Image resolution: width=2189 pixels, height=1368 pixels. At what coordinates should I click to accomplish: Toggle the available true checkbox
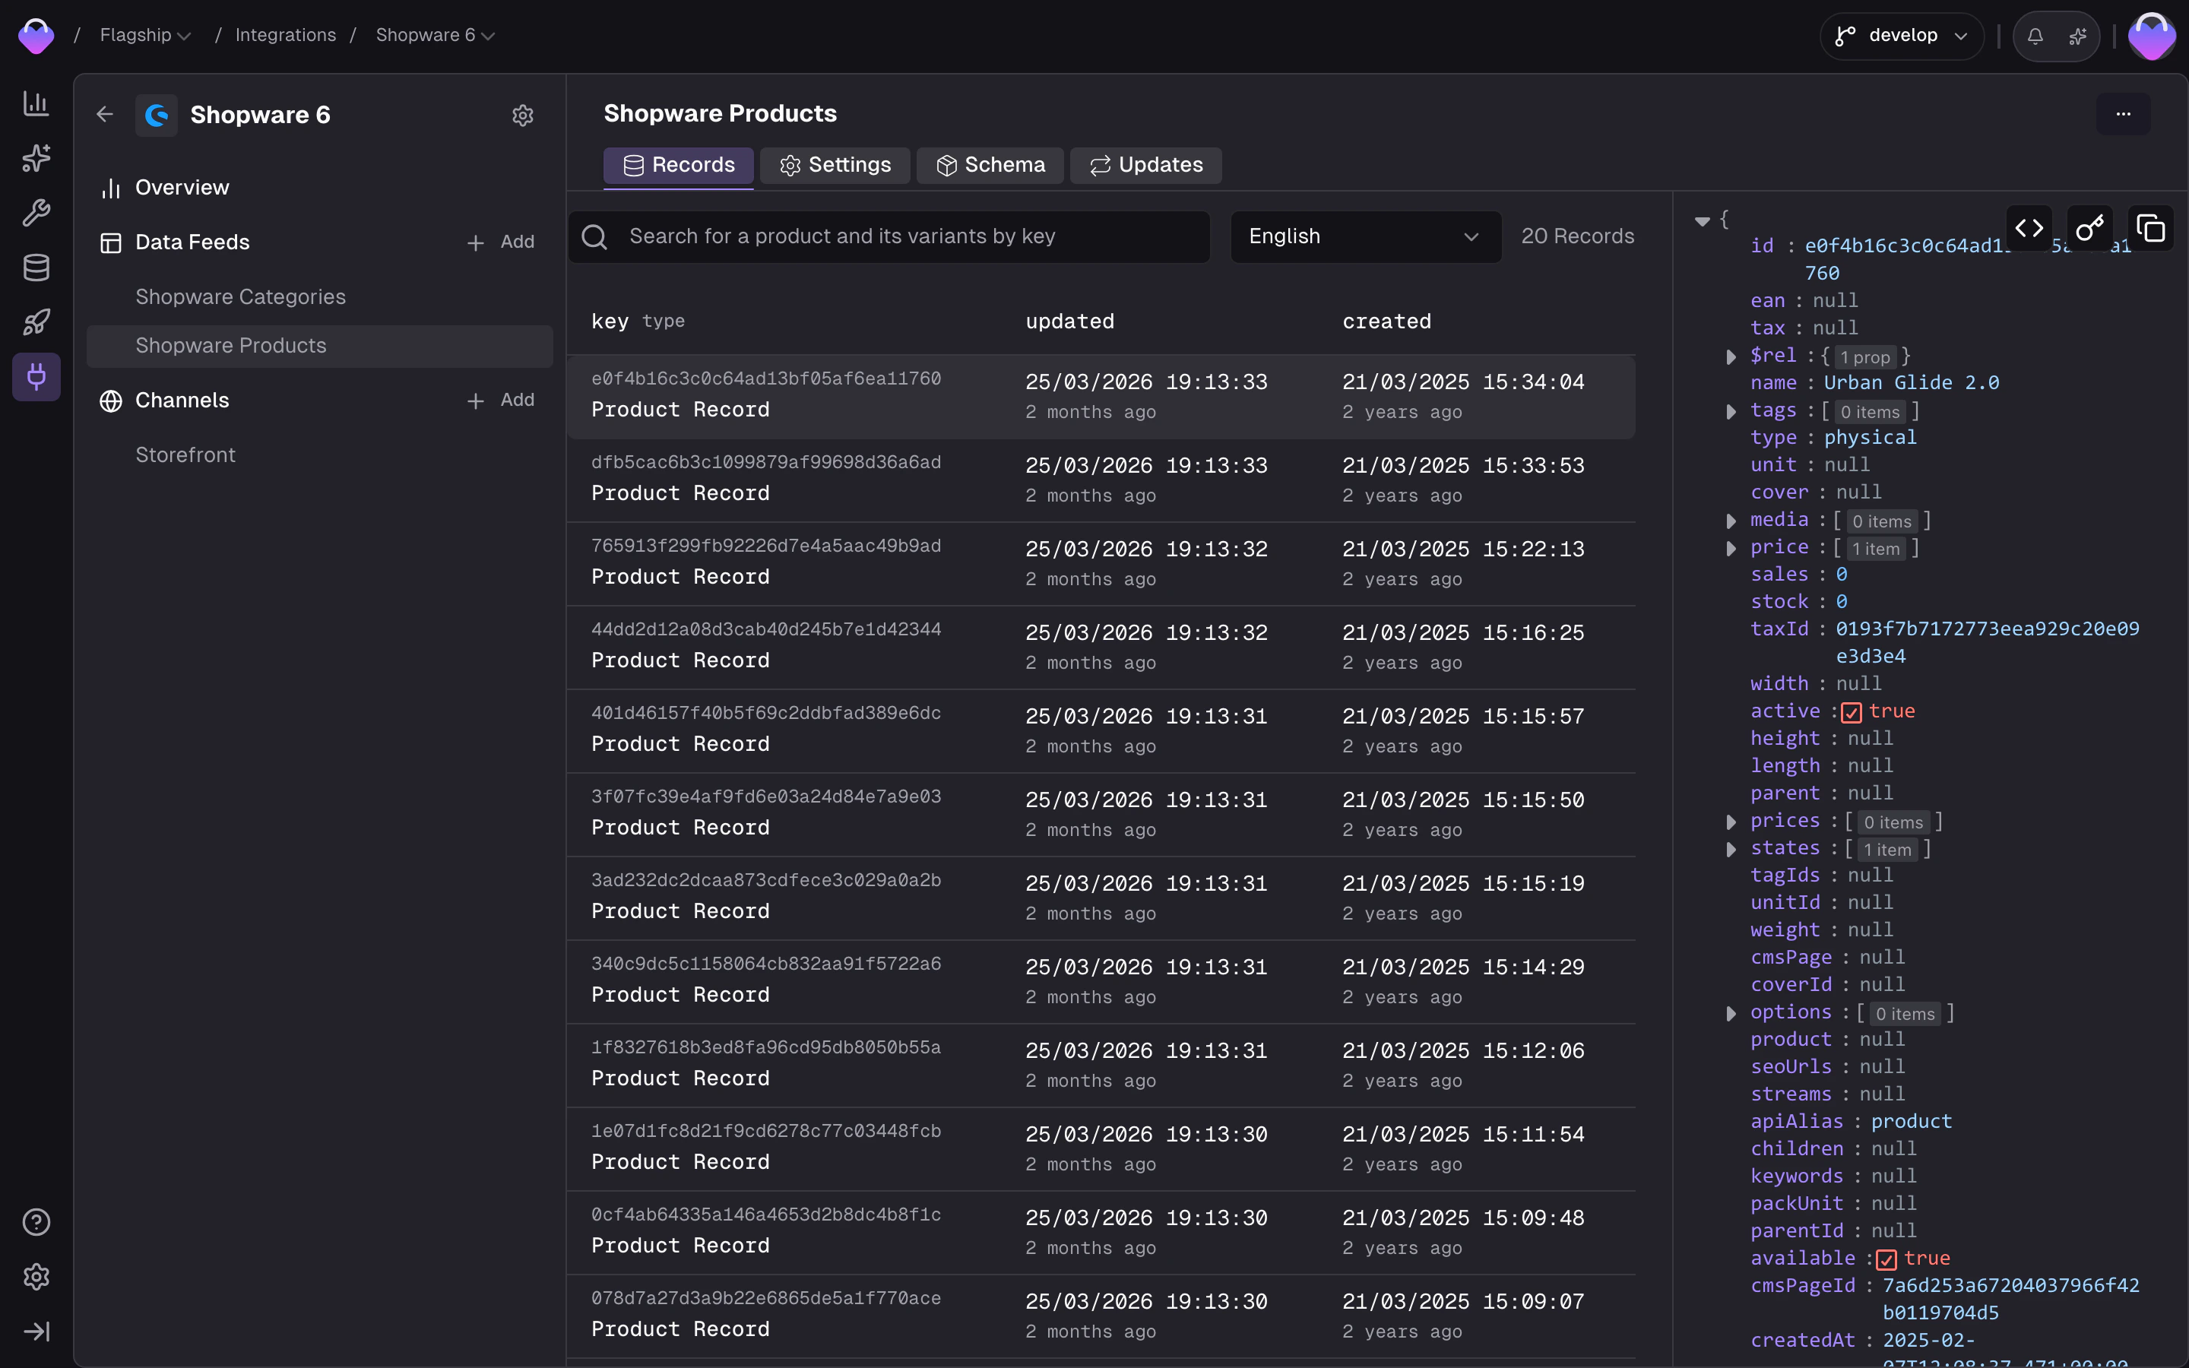[1886, 1259]
